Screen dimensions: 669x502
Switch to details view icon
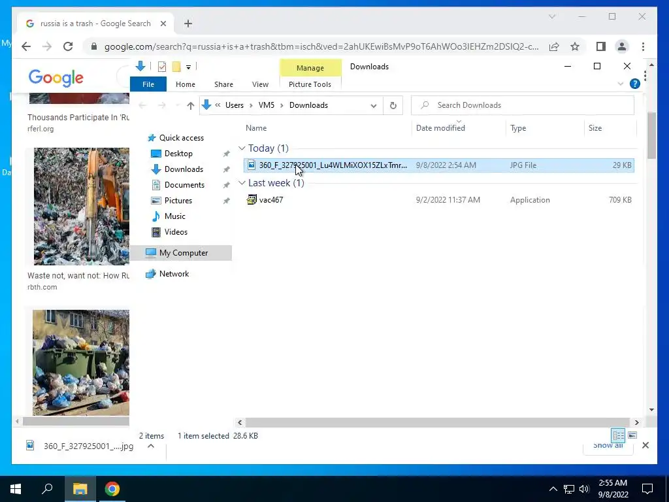point(618,435)
